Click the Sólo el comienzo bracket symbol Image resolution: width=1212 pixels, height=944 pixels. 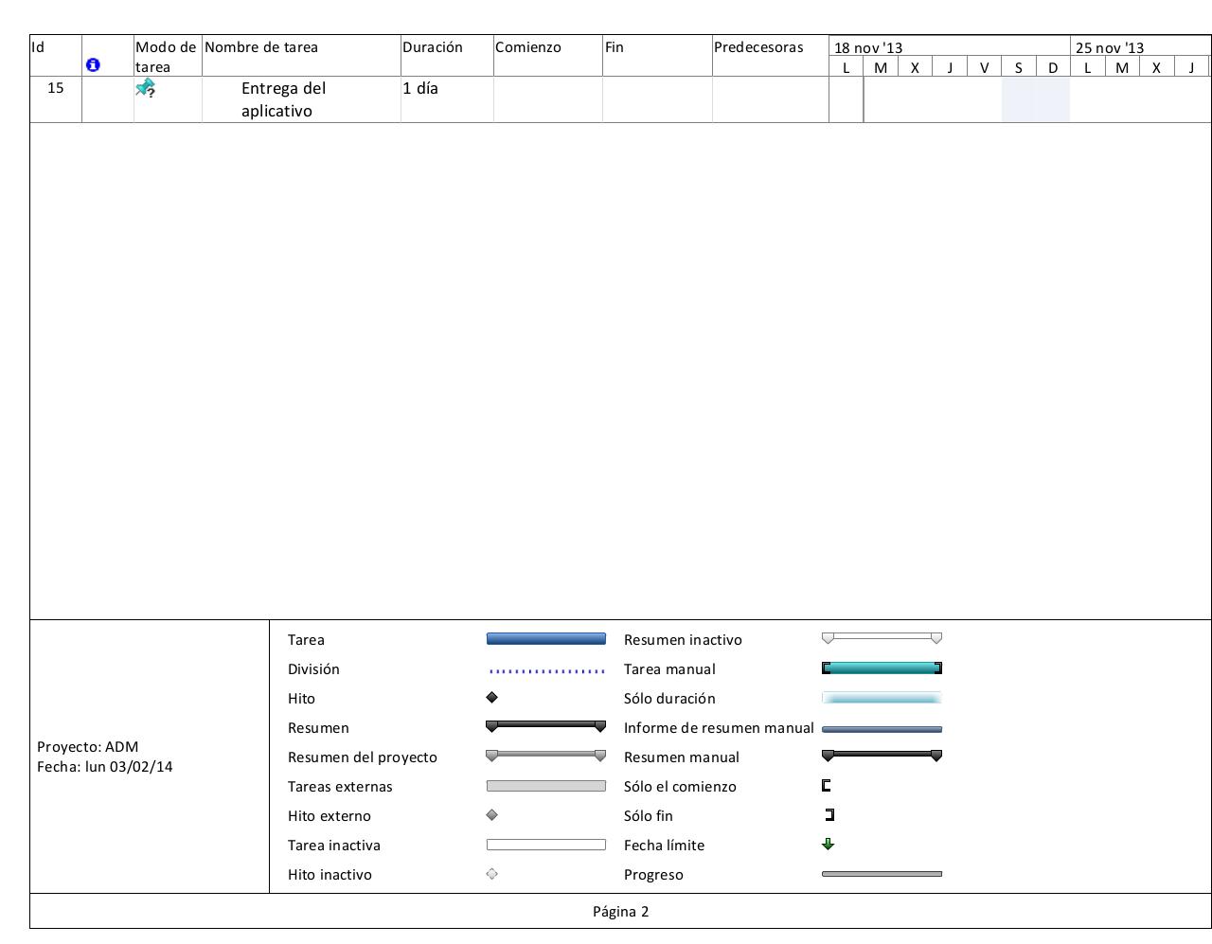coord(827,786)
